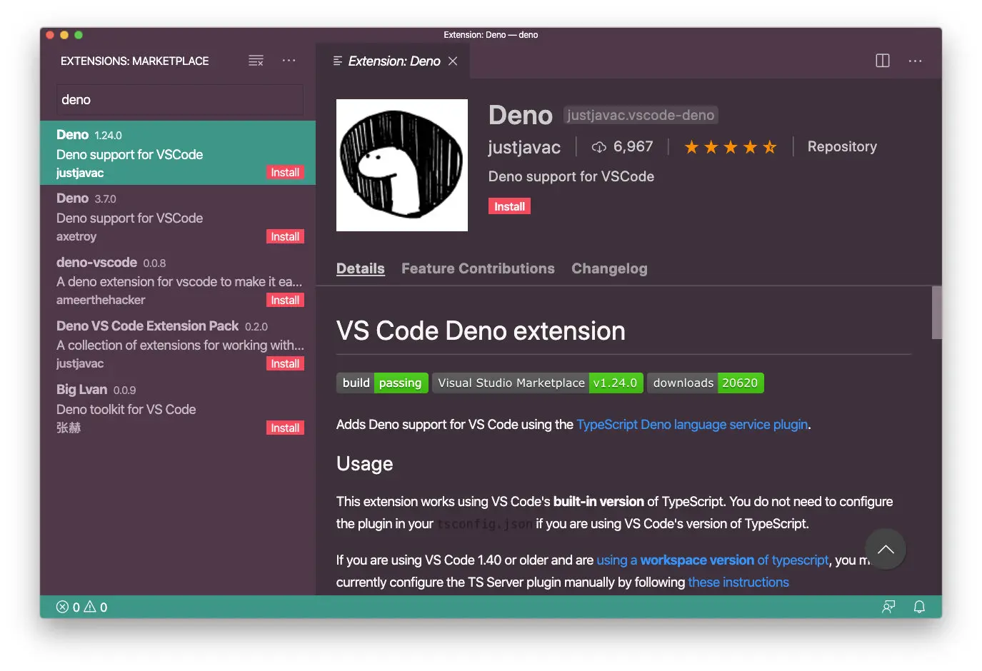Select Big Lvan 0.0.9 list entry
This screenshot has width=982, height=671.
click(x=178, y=408)
